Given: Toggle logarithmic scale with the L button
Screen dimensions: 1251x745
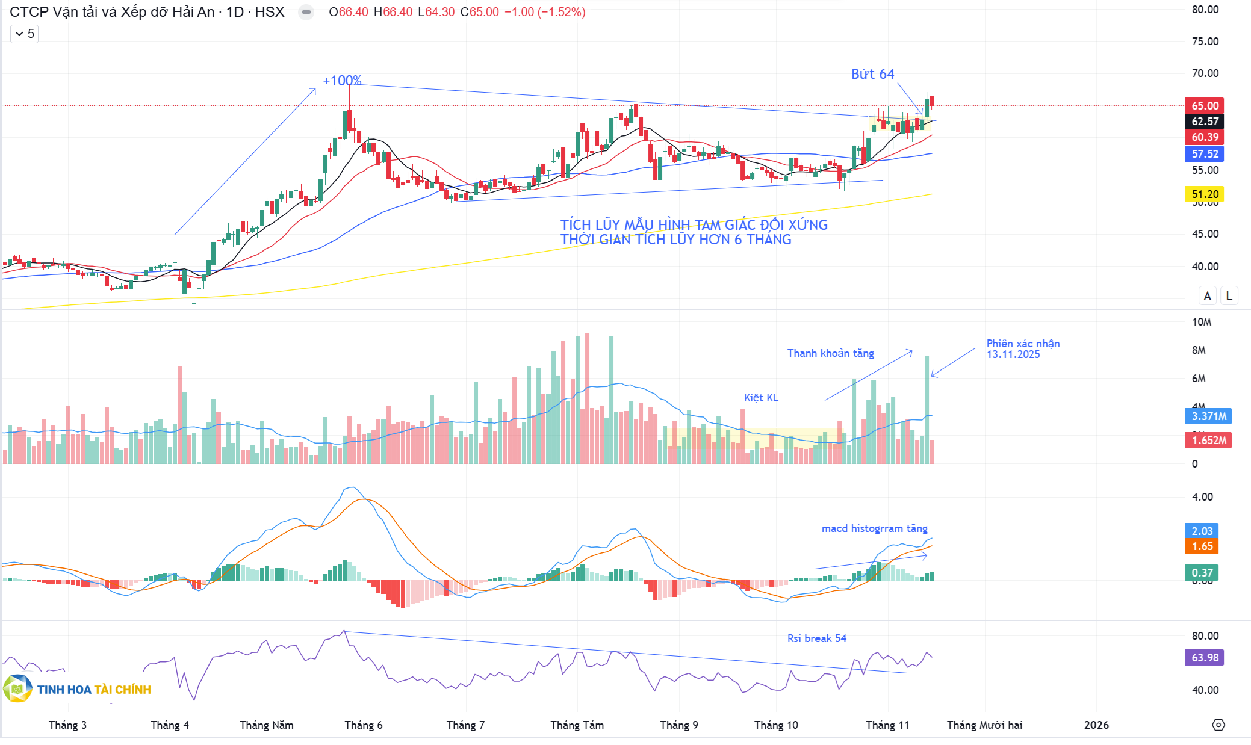Looking at the screenshot, I should (x=1229, y=296).
